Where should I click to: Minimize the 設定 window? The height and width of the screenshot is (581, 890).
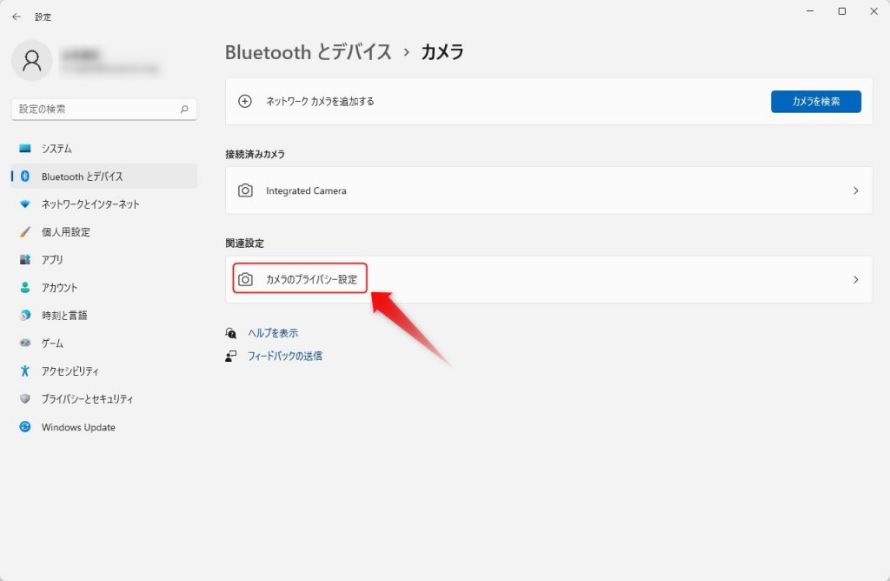click(x=810, y=11)
